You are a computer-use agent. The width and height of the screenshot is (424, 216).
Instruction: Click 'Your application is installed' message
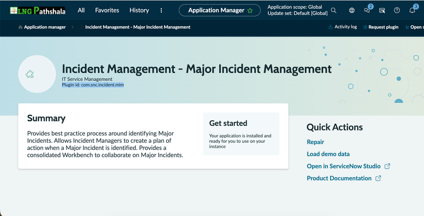click(240, 141)
